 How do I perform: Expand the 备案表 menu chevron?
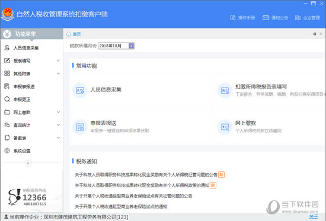[59, 138]
